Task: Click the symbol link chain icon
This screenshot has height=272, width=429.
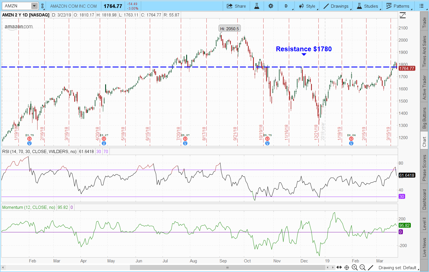Action: (x=43, y=6)
